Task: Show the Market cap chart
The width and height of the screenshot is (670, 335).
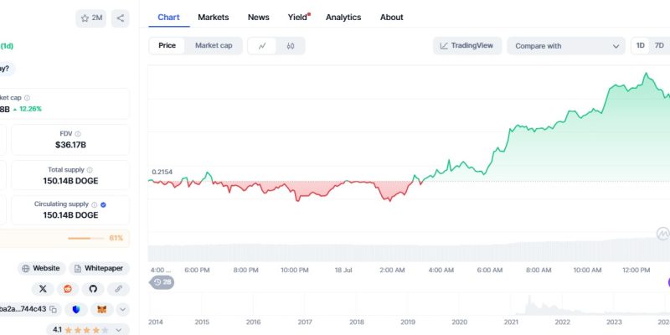Action: 214,46
